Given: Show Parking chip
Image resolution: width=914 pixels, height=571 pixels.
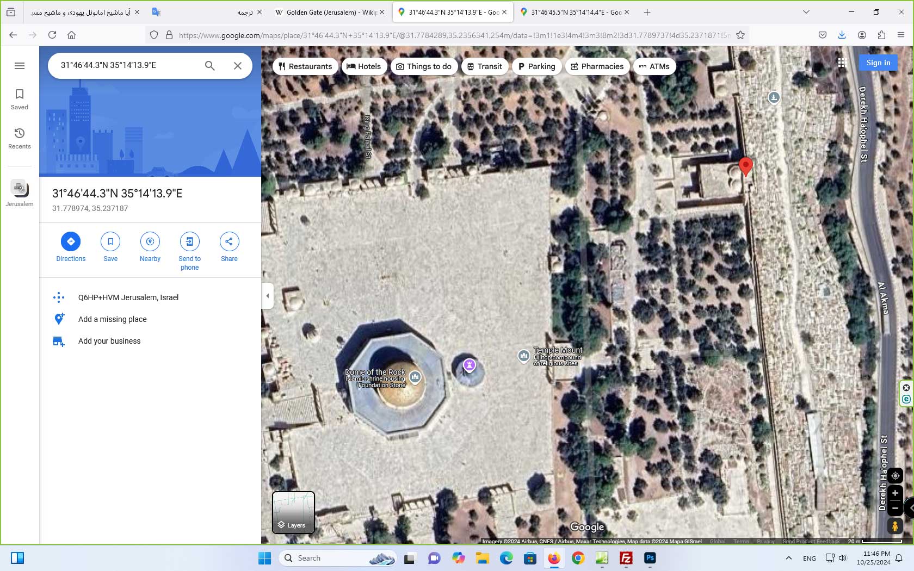Looking at the screenshot, I should point(537,66).
